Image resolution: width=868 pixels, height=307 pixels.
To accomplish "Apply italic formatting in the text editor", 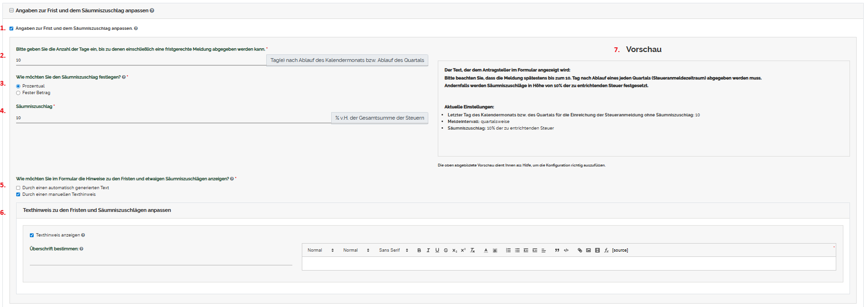I will coord(428,250).
